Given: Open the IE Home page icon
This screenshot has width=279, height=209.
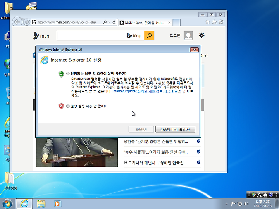Looking at the screenshot, I should tap(207, 22).
